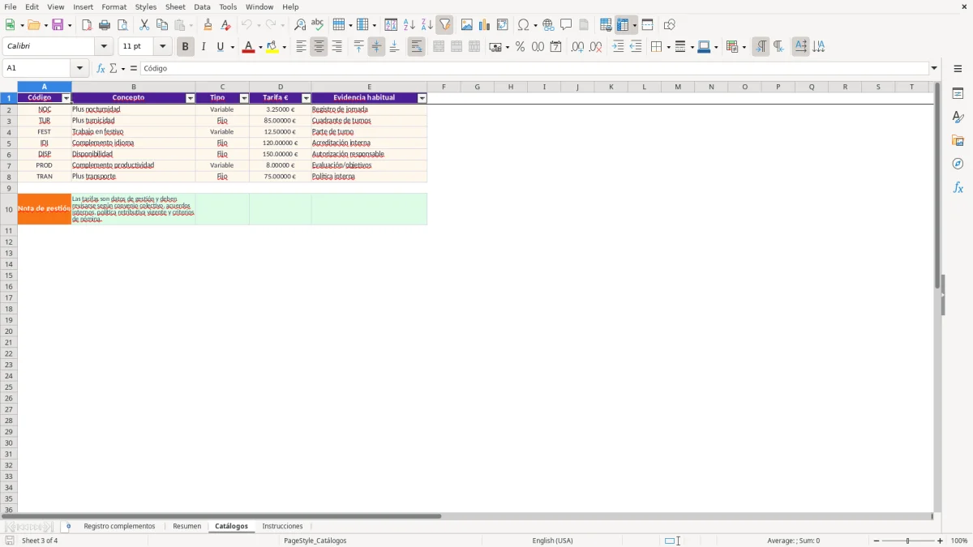Open Concepto column filter dropdown

pyautogui.click(x=191, y=98)
